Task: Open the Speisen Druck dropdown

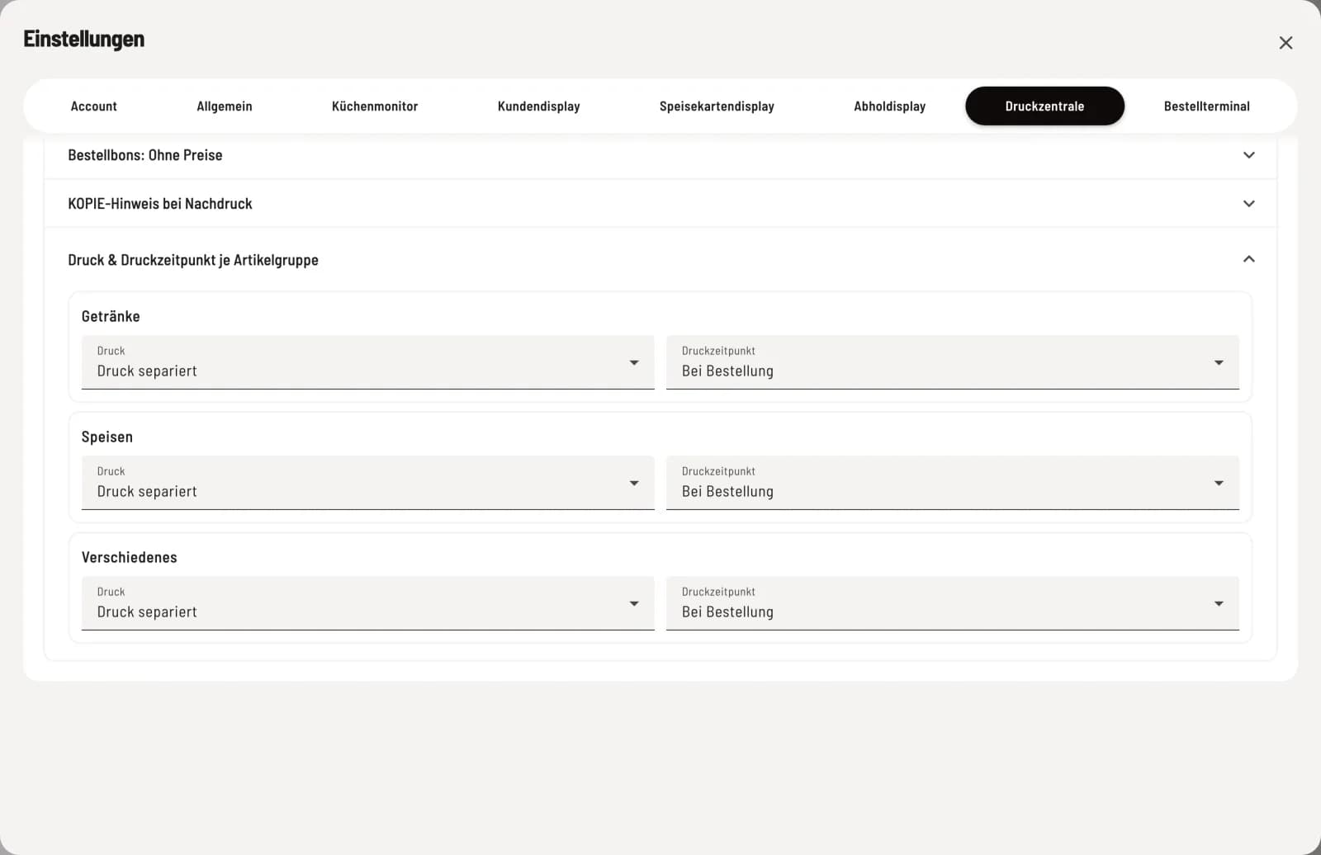Action: 368,483
